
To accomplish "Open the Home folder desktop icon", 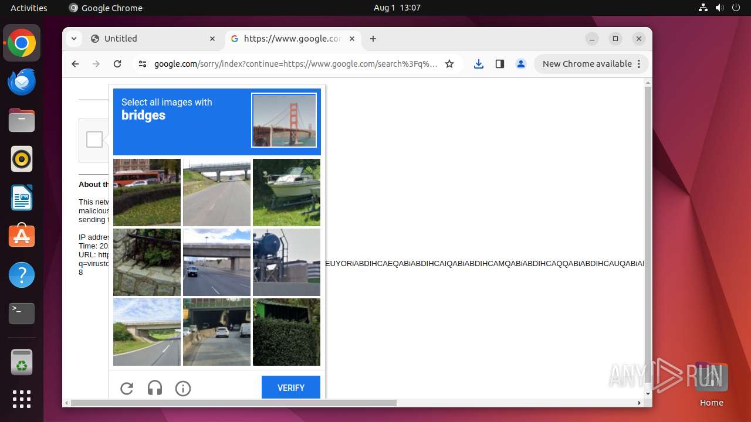I will pos(711,384).
